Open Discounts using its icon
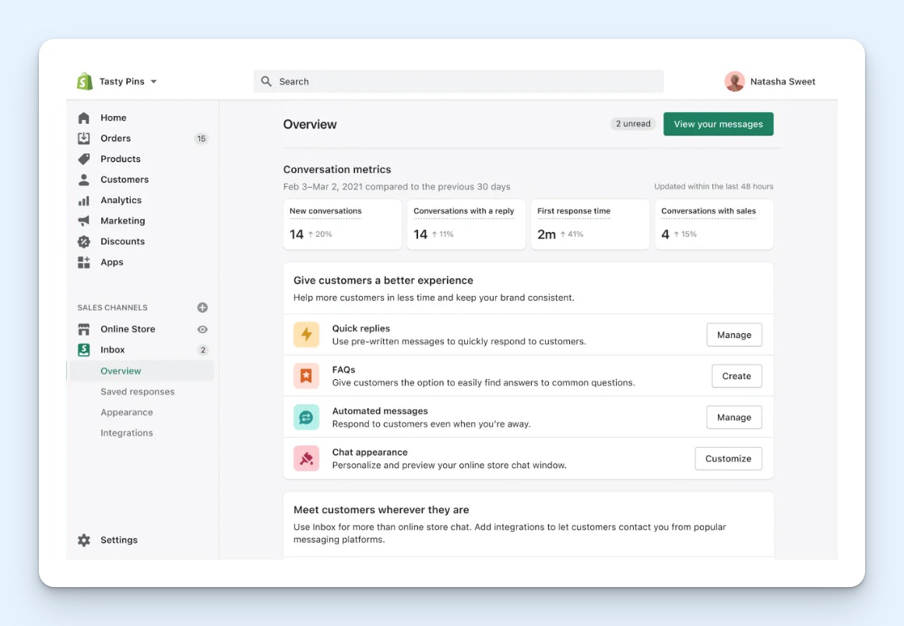904x626 pixels. 84,241
